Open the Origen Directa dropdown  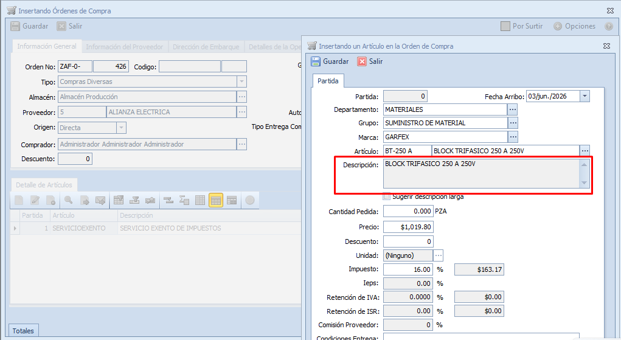click(x=121, y=128)
